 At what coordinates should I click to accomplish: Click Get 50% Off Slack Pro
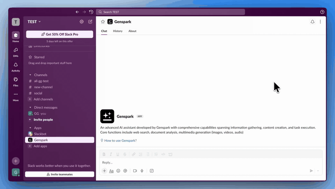tap(59, 34)
